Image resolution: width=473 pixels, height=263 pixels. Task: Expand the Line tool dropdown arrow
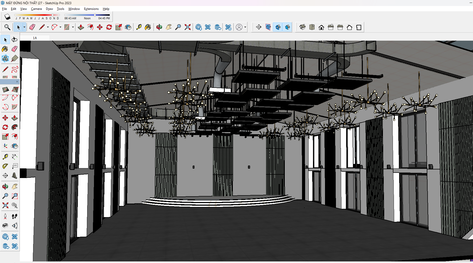48,27
